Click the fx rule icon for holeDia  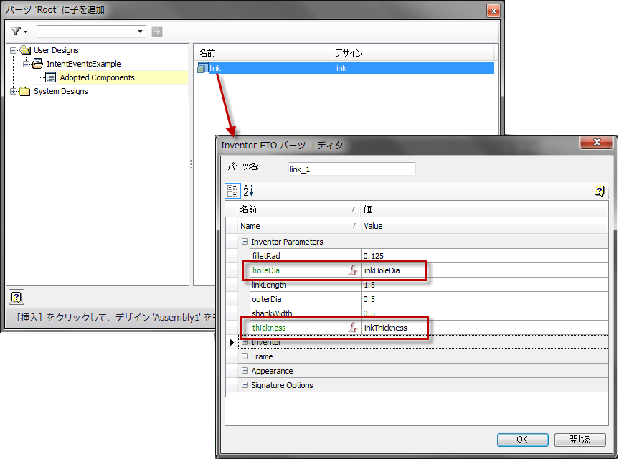pos(353,270)
